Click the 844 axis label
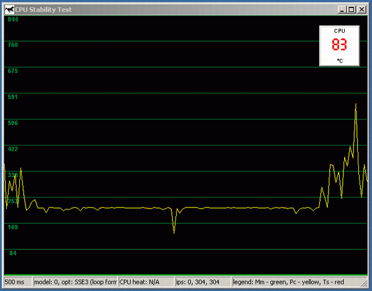The width and height of the screenshot is (372, 291). (12, 19)
